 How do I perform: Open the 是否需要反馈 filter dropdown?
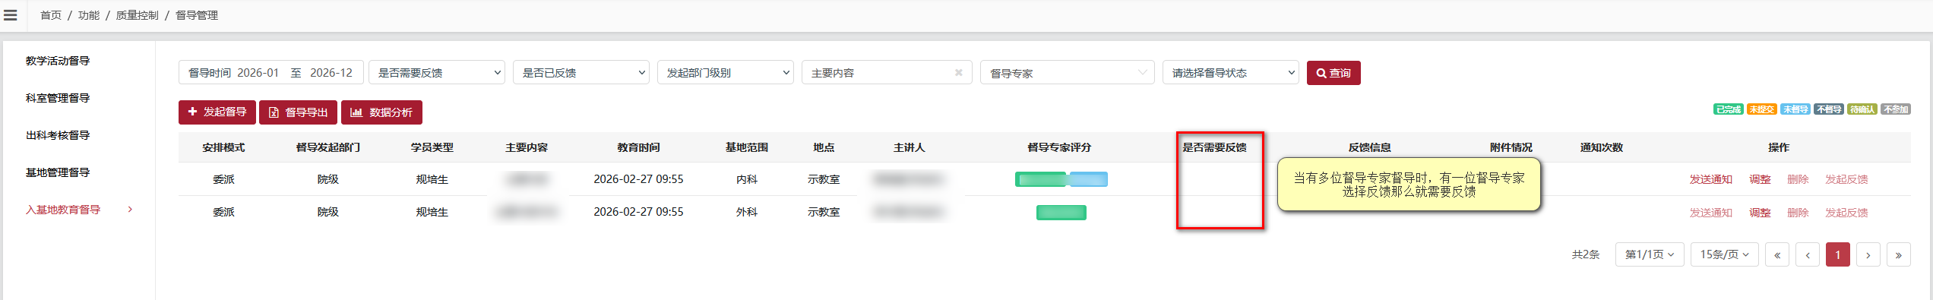click(437, 73)
